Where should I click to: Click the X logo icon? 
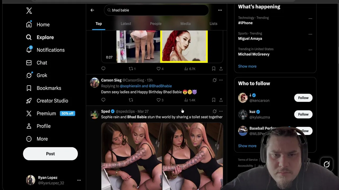pyautogui.click(x=29, y=11)
